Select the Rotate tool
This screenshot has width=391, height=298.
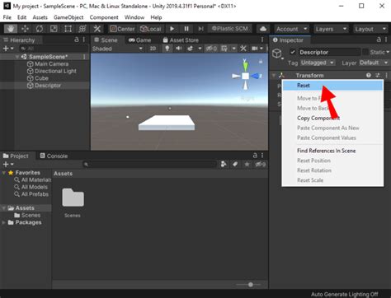click(x=40, y=29)
